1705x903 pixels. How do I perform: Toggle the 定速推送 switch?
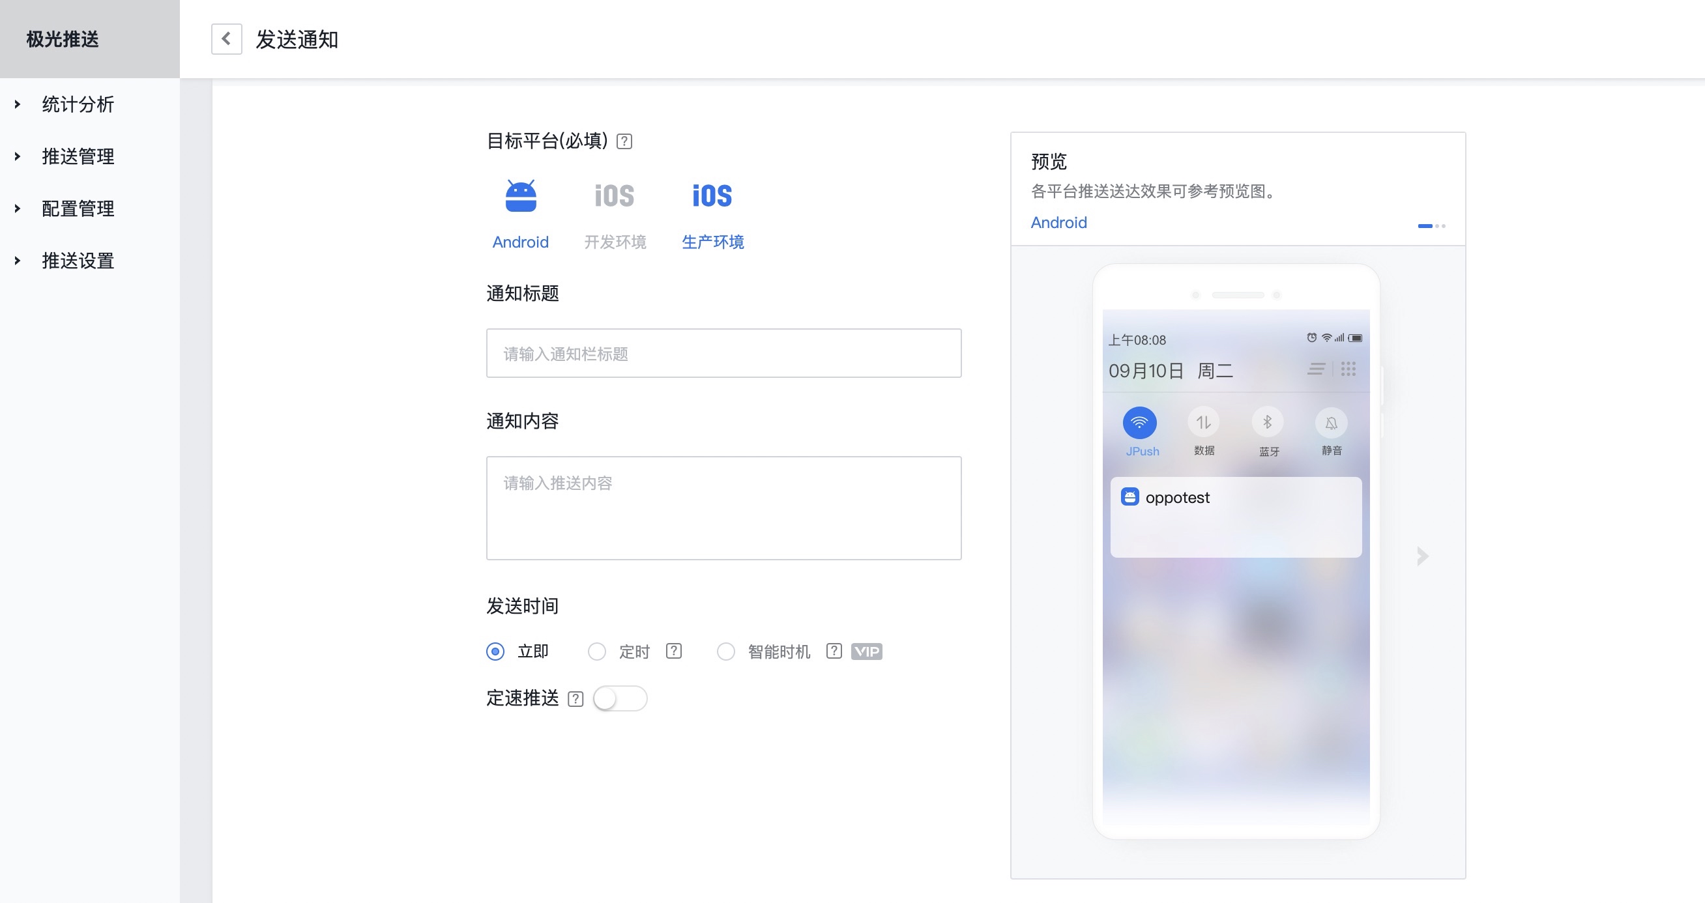tap(620, 698)
